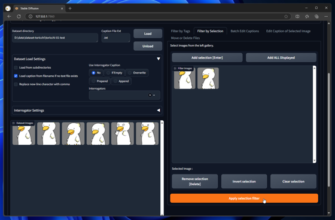Open the Move or Delete Files tab
This screenshot has width=335, height=220.
click(x=185, y=38)
